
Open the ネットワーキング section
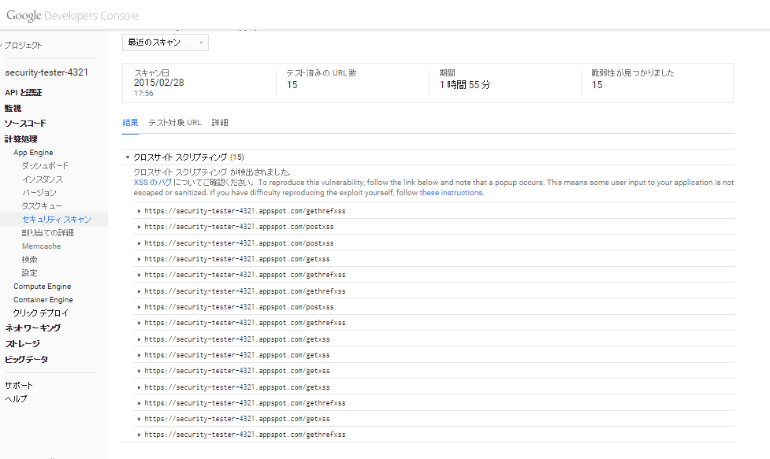(33, 328)
